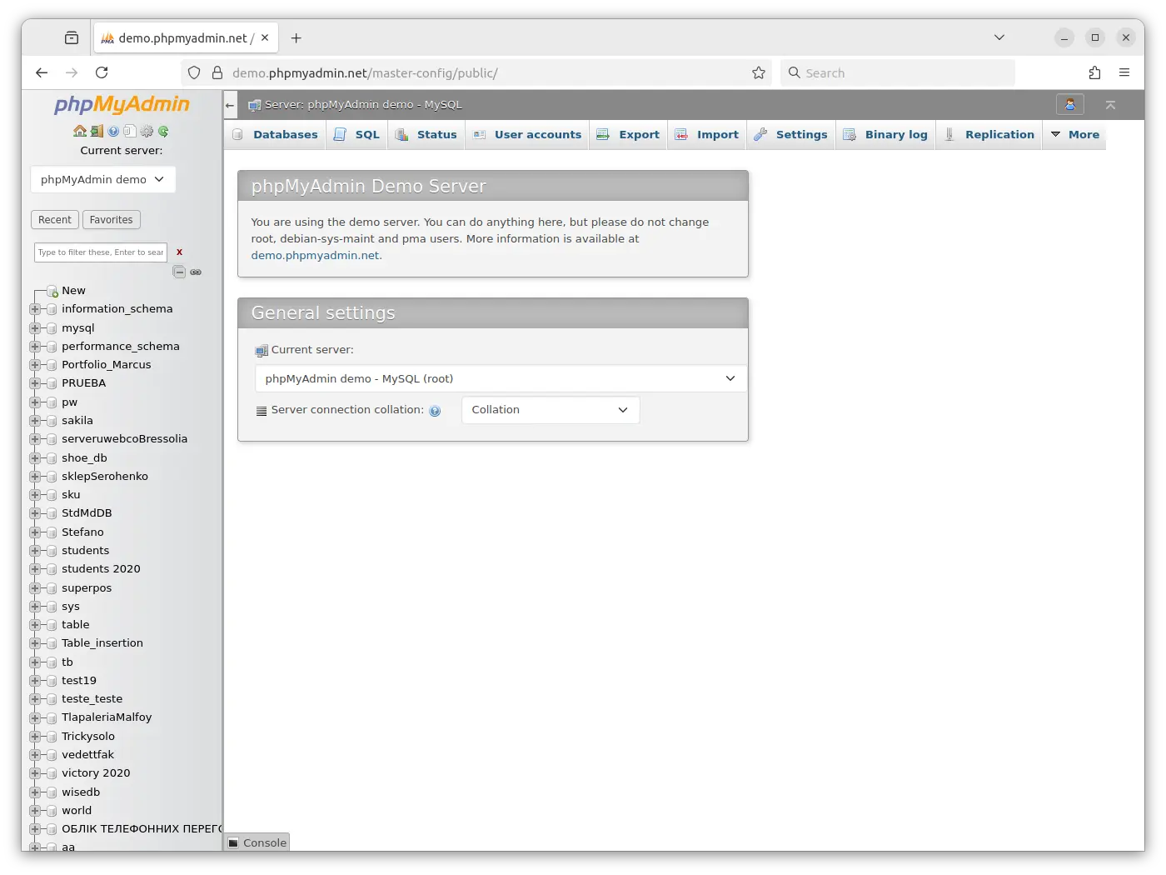
Task: Open panel settings via the gear icon
Action: (x=147, y=132)
